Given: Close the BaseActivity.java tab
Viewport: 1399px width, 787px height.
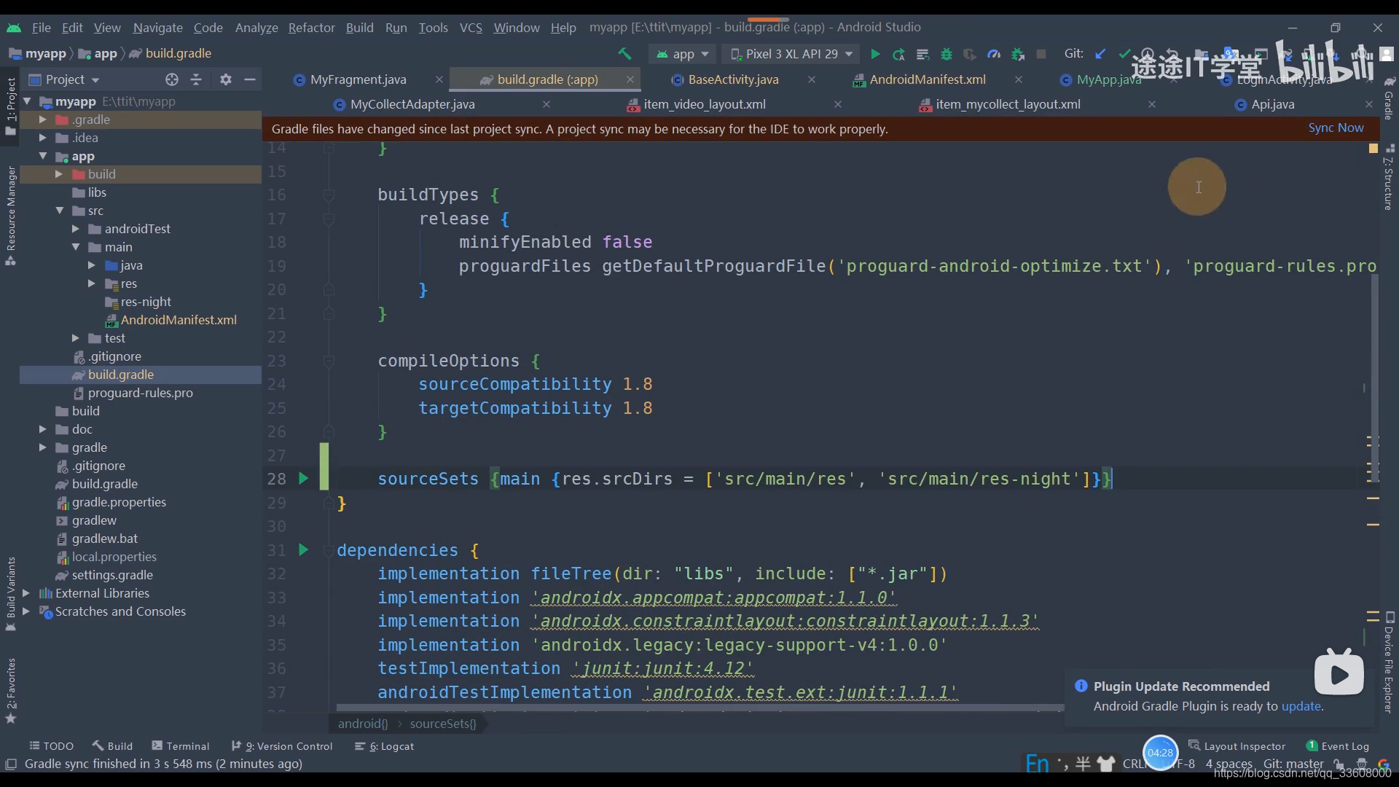Looking at the screenshot, I should 812,79.
